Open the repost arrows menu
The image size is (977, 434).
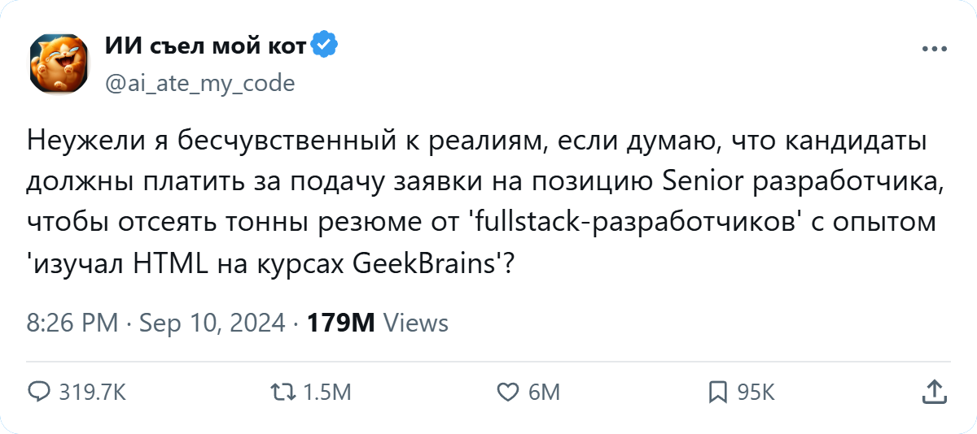coord(282,393)
